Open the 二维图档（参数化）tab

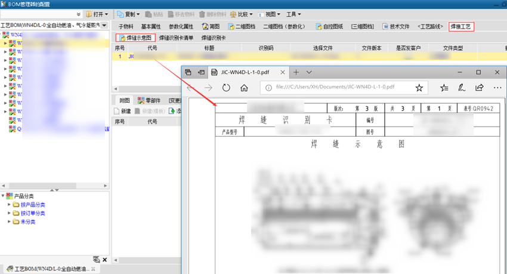tap(284, 26)
